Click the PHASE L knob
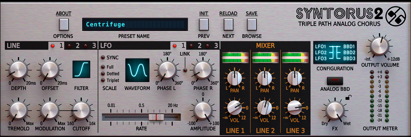Viewport: 411px width, 137px height. tap(167, 70)
